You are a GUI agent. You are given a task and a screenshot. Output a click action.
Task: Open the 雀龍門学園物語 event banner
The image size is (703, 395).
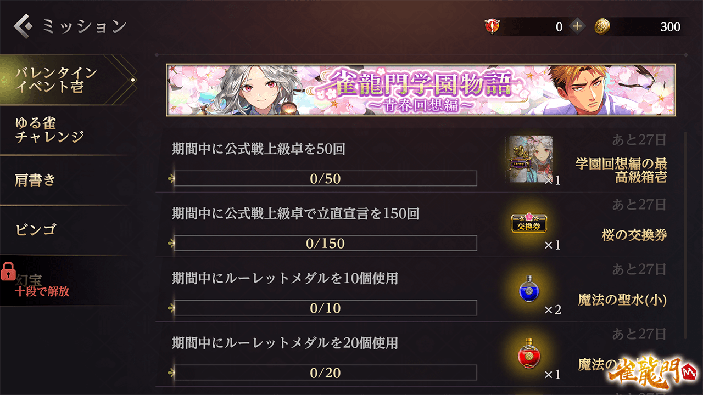coord(421,90)
